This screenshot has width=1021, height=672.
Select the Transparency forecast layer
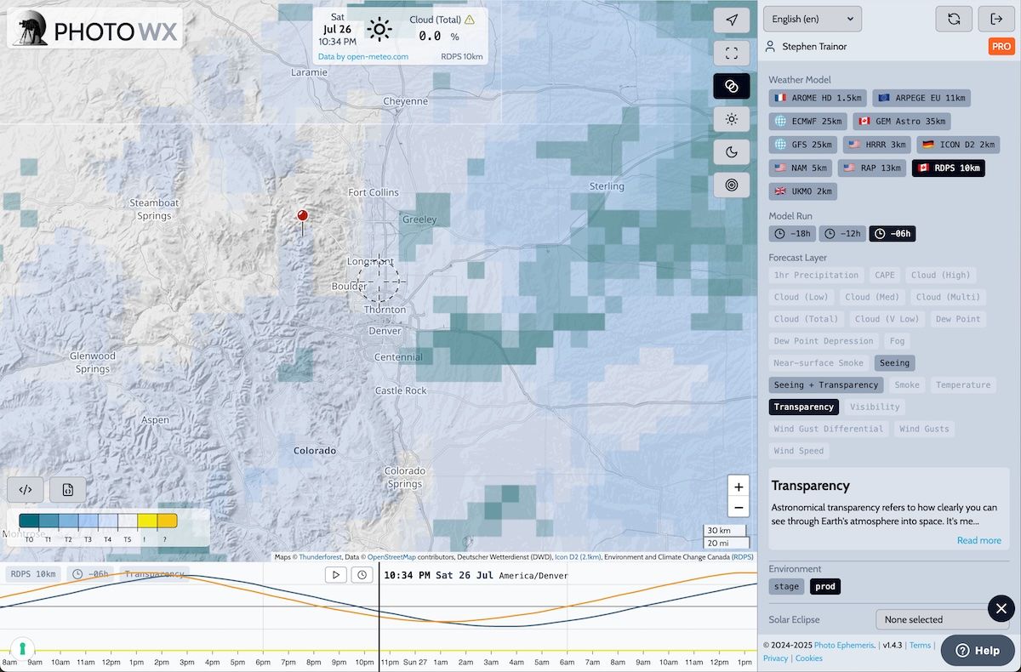pos(804,407)
